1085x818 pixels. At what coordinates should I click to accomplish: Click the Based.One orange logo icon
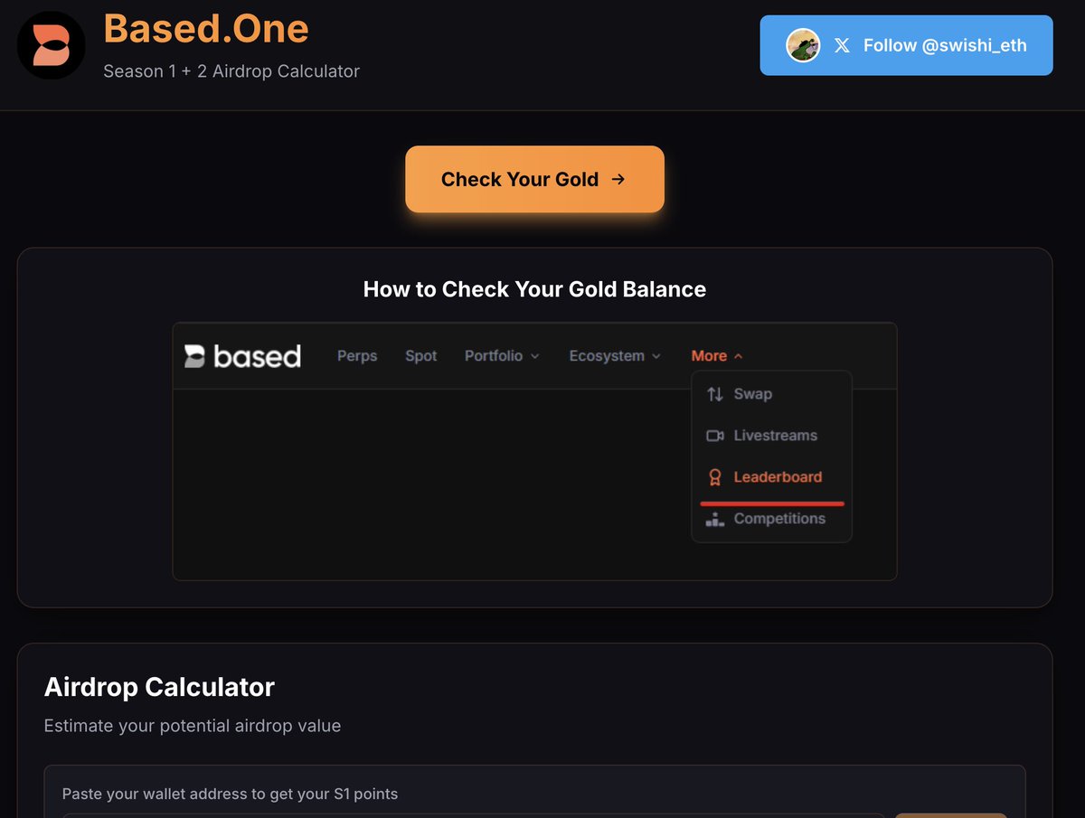pyautogui.click(x=51, y=45)
